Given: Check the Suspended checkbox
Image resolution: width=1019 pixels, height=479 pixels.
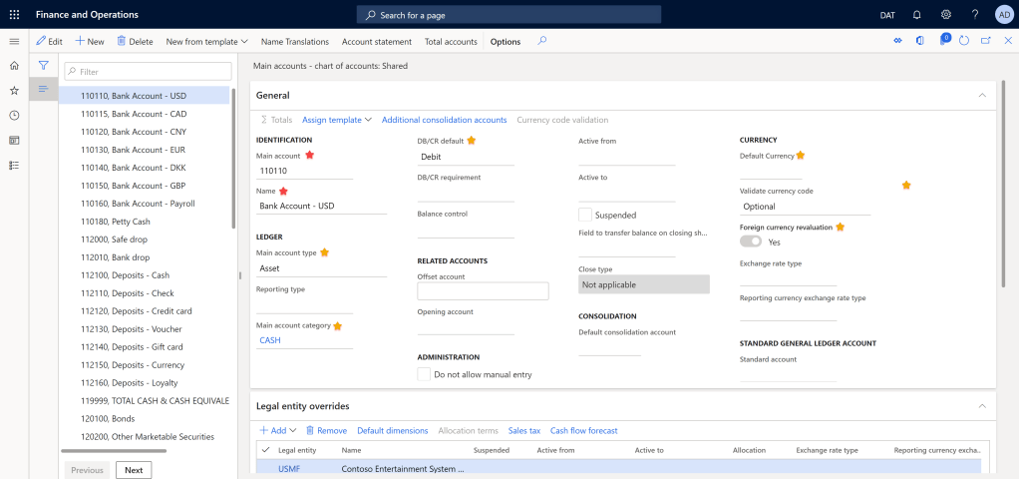Looking at the screenshot, I should click(x=585, y=215).
